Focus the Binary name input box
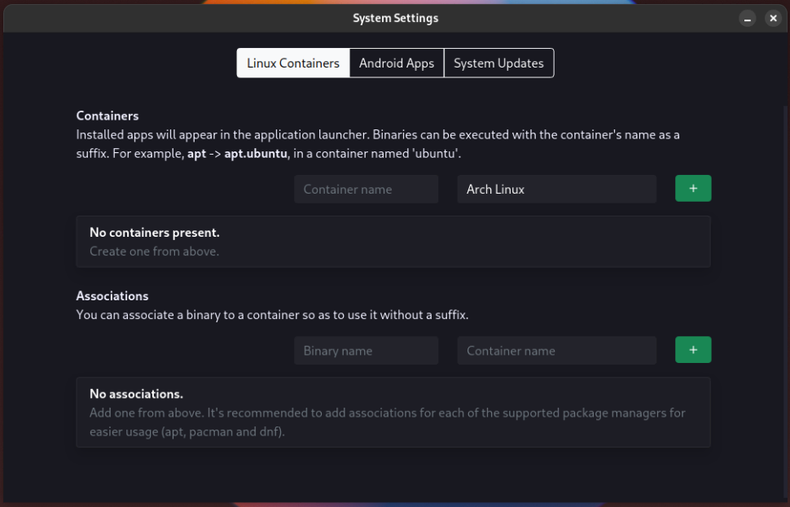The height and width of the screenshot is (507, 790). (366, 350)
